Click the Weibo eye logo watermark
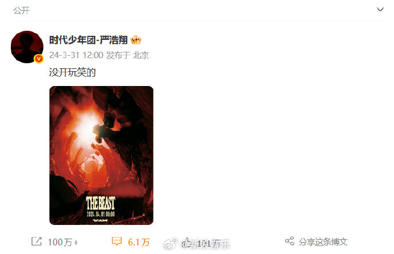This screenshot has height=254, width=394. point(171,244)
